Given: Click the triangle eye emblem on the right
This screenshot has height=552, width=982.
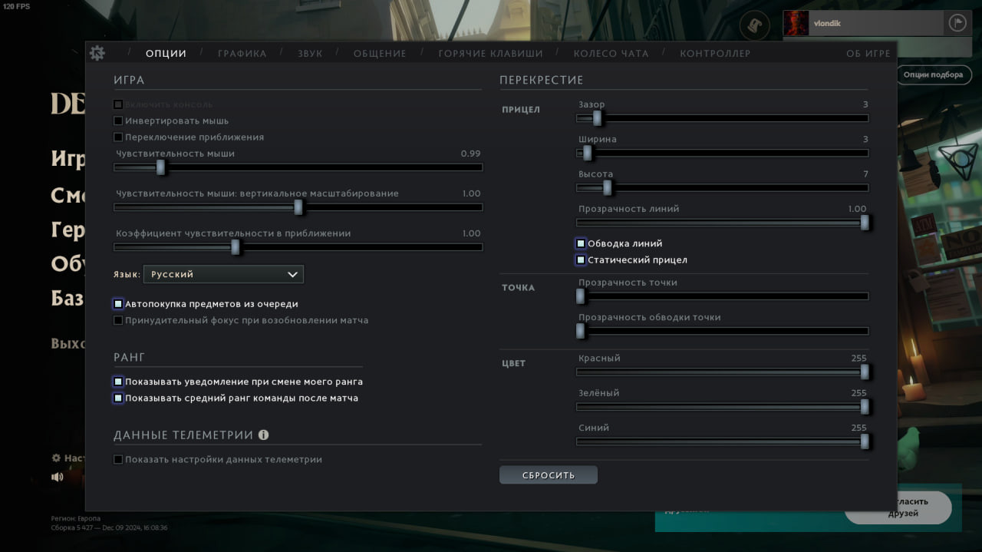Looking at the screenshot, I should [x=958, y=160].
